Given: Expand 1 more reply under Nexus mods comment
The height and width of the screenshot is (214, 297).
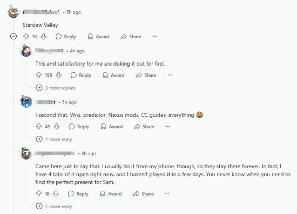Looking at the screenshot, I should tap(54, 139).
